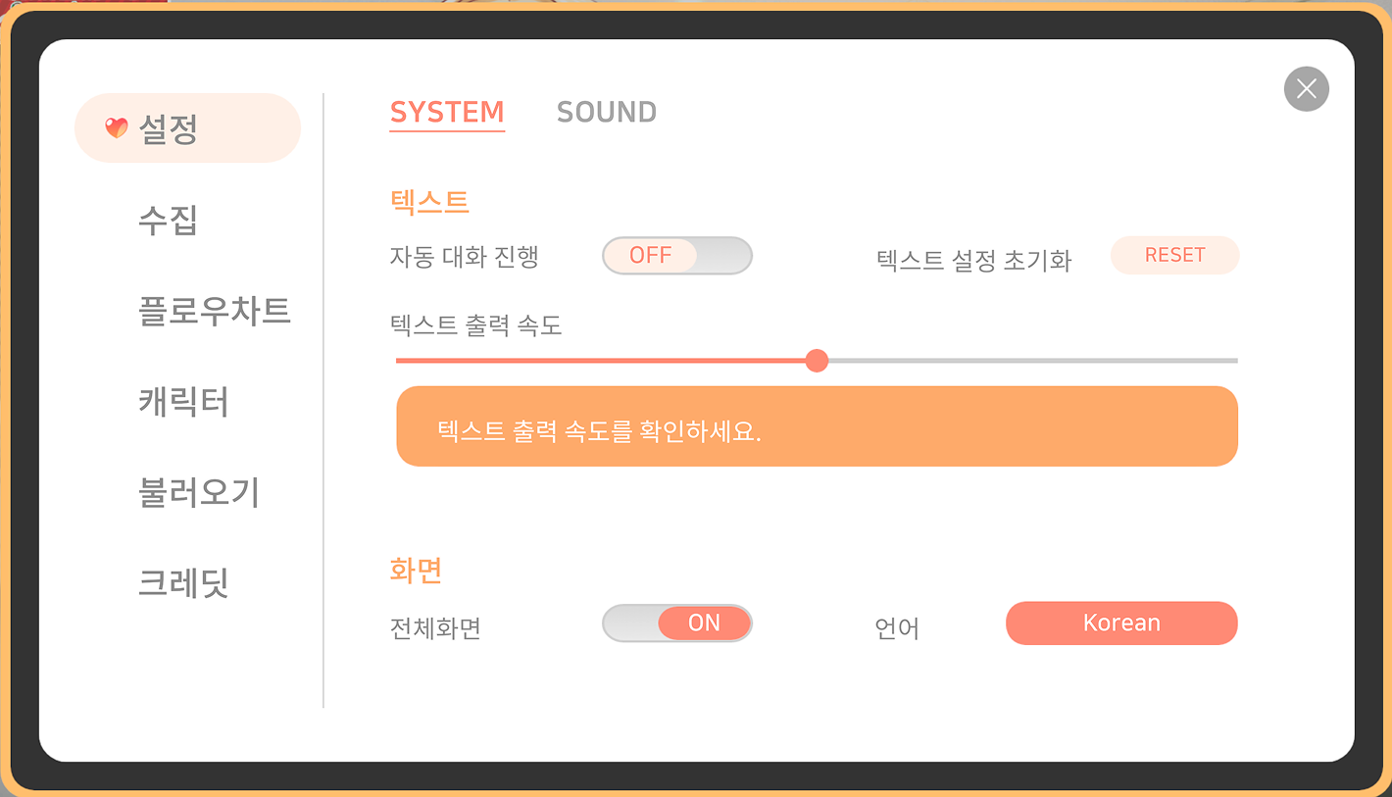Click the 텍스트 출력 속도 slider handle
Viewport: 1392px width, 797px height.
point(817,361)
